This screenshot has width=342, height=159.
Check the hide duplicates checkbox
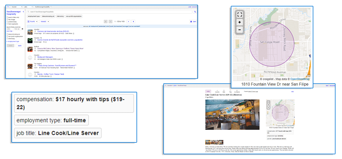7,24
